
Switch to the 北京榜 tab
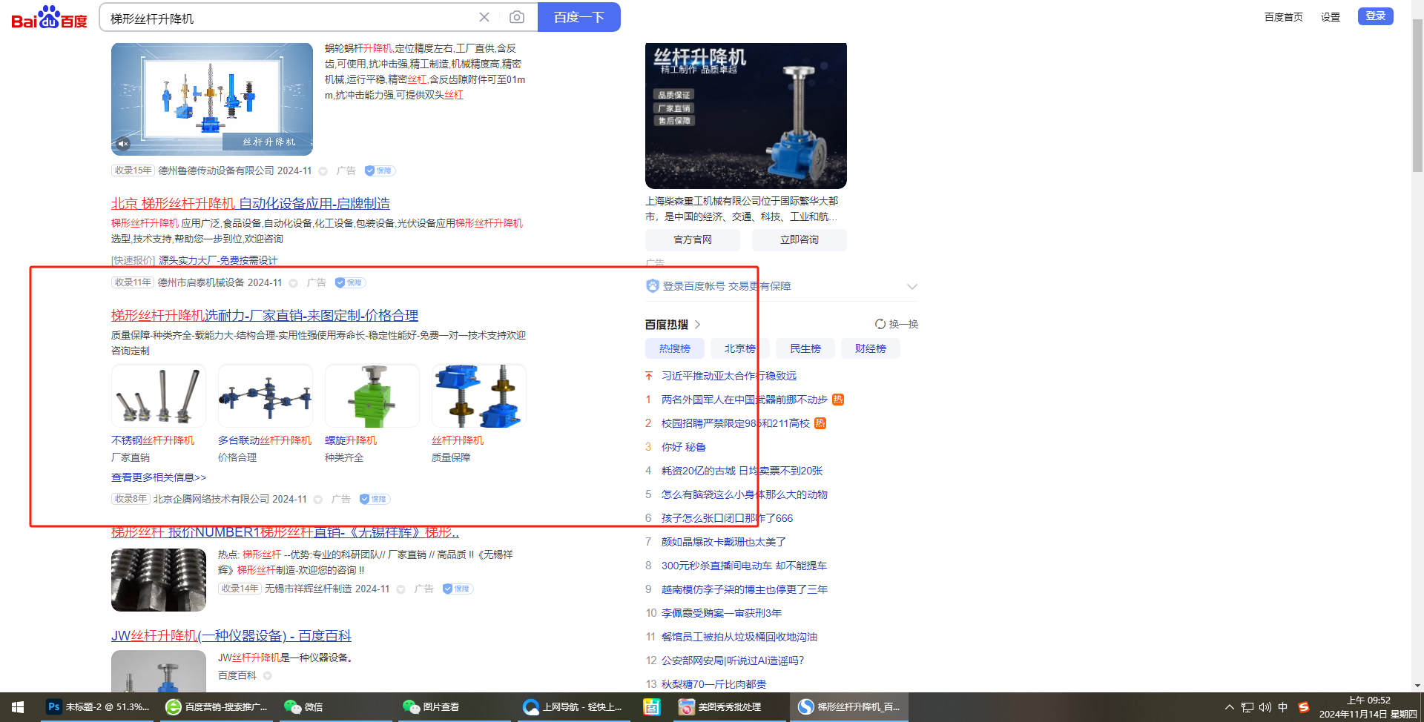click(740, 348)
